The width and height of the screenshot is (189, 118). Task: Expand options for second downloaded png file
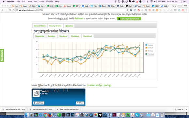pos(54,109)
